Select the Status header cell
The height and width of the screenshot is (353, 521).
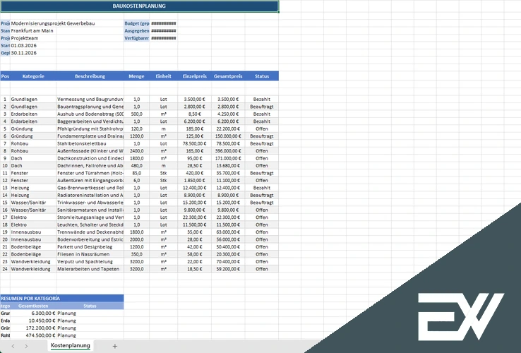[x=262, y=76]
